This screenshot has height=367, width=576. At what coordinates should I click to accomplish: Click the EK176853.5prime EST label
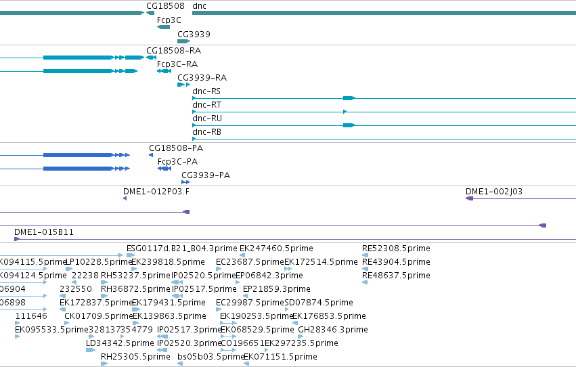329,316
